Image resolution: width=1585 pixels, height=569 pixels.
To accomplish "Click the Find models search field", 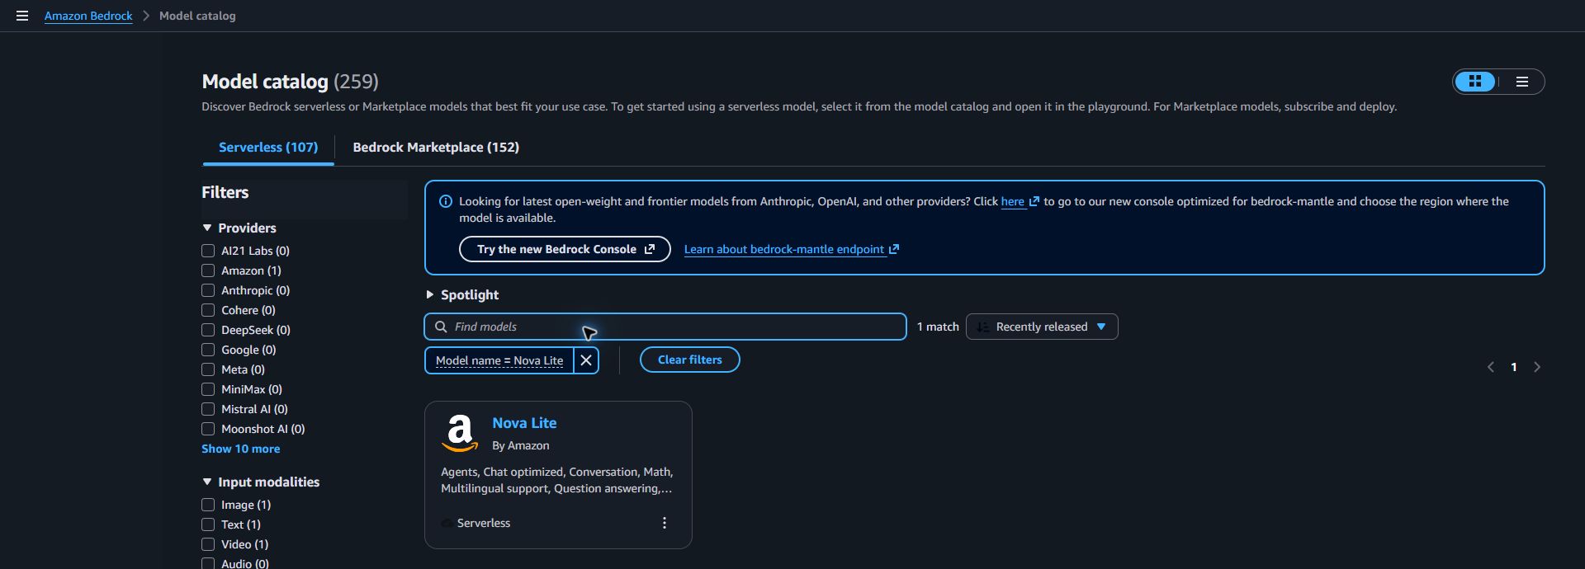I will pyautogui.click(x=665, y=327).
